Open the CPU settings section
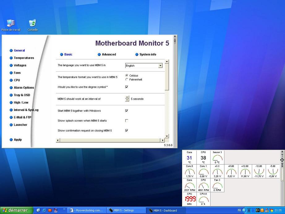Viewport: 285px width, 214px height. (x=15, y=80)
